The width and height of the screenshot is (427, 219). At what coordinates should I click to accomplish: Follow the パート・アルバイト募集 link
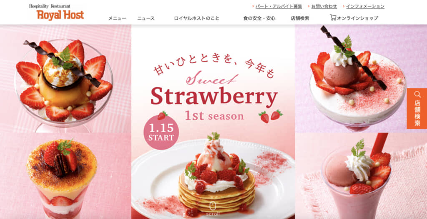(279, 6)
